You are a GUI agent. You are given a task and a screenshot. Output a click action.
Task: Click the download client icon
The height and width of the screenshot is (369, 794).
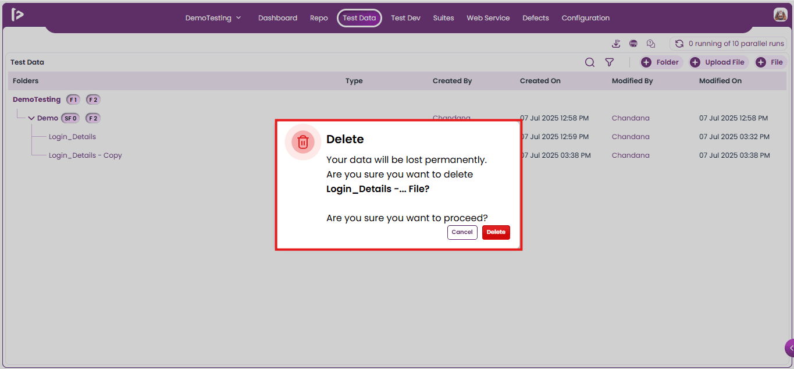[616, 44]
